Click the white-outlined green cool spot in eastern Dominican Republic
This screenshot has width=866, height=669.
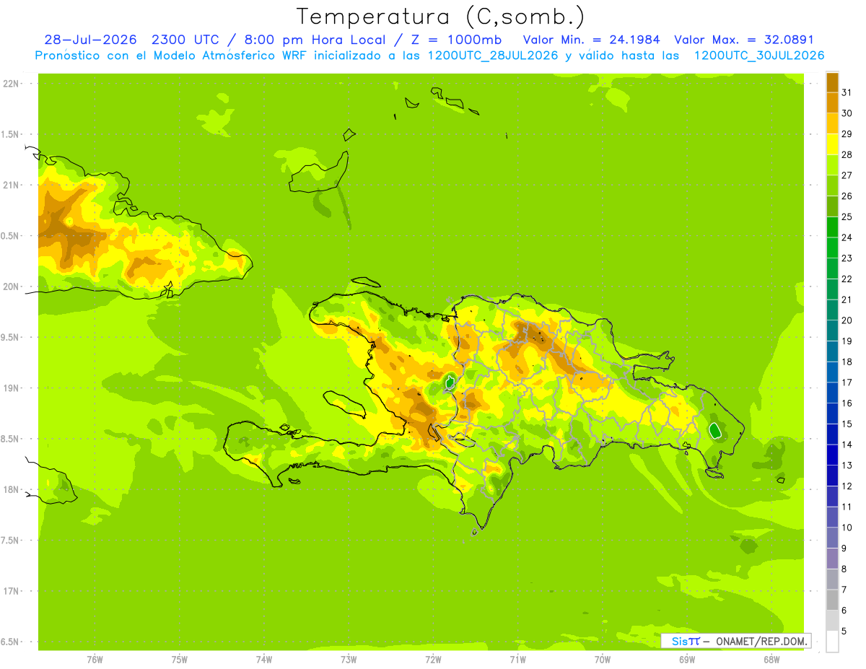pos(714,432)
